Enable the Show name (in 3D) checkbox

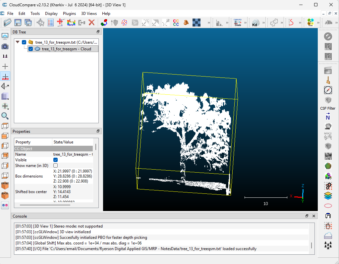(x=55, y=166)
